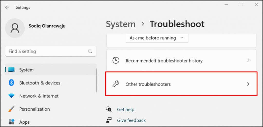Click the Personalization paintbrush icon
Viewport: 263px width, 127px height.
pos(11,109)
